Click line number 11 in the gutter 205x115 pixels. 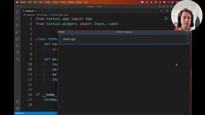coord(30,69)
